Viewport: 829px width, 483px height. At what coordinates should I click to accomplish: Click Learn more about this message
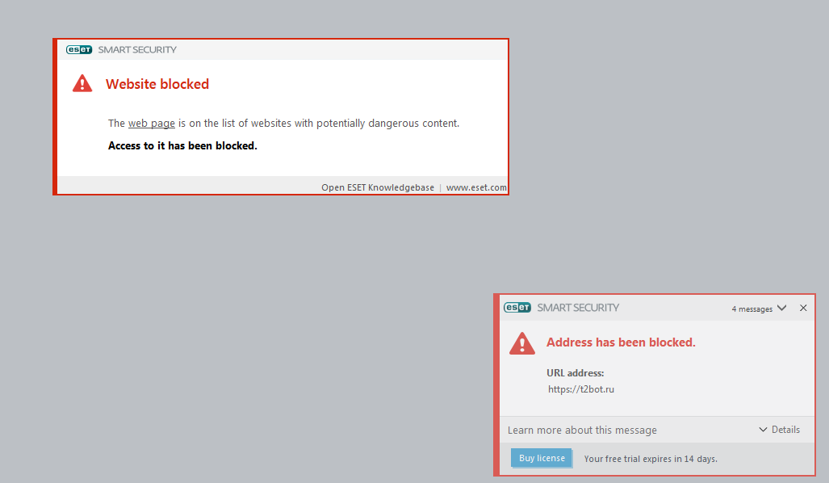pyautogui.click(x=582, y=430)
